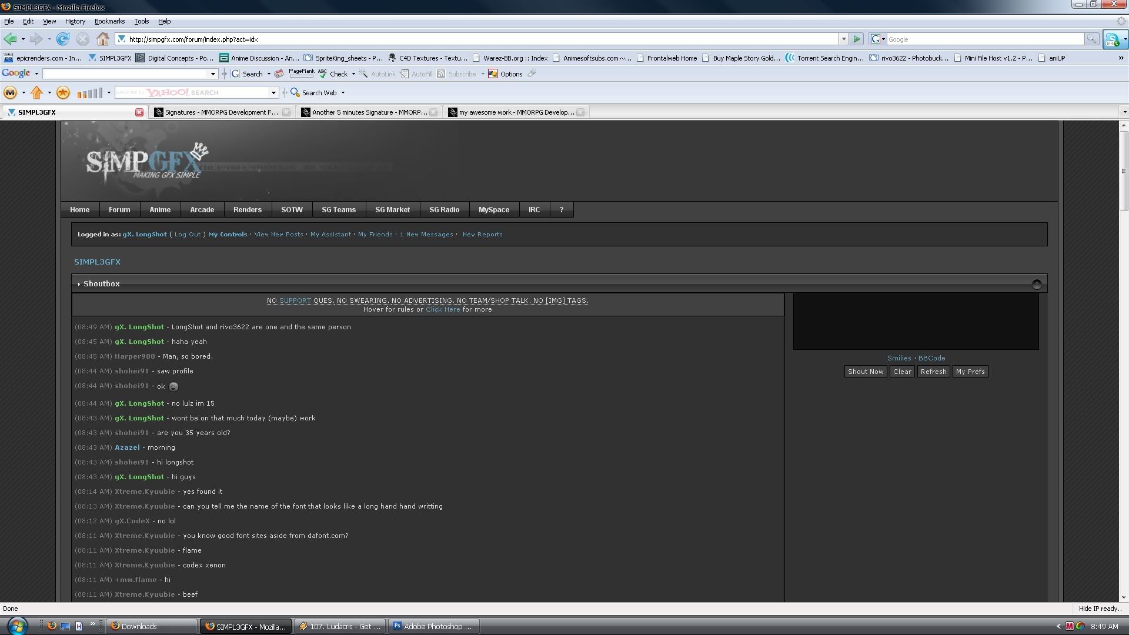Switch to the Ludacris taskbar item
The width and height of the screenshot is (1129, 635).
pos(340,627)
